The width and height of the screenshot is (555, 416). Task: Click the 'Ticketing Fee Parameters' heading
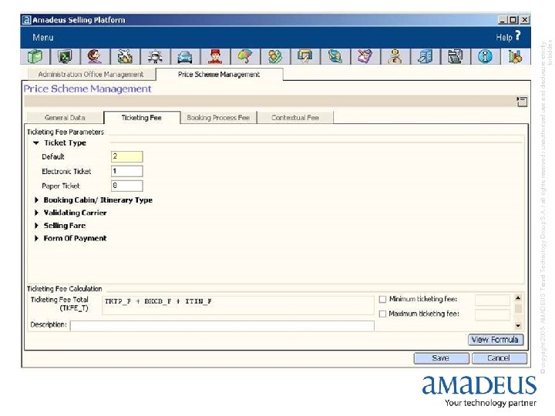pos(66,132)
